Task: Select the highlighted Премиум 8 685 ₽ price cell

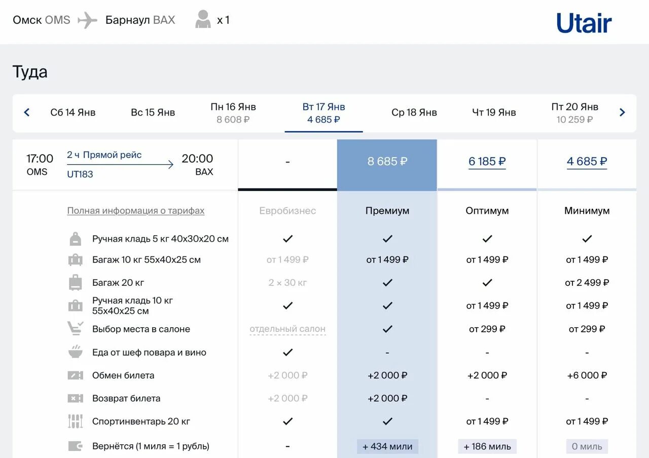Action: pos(387,162)
